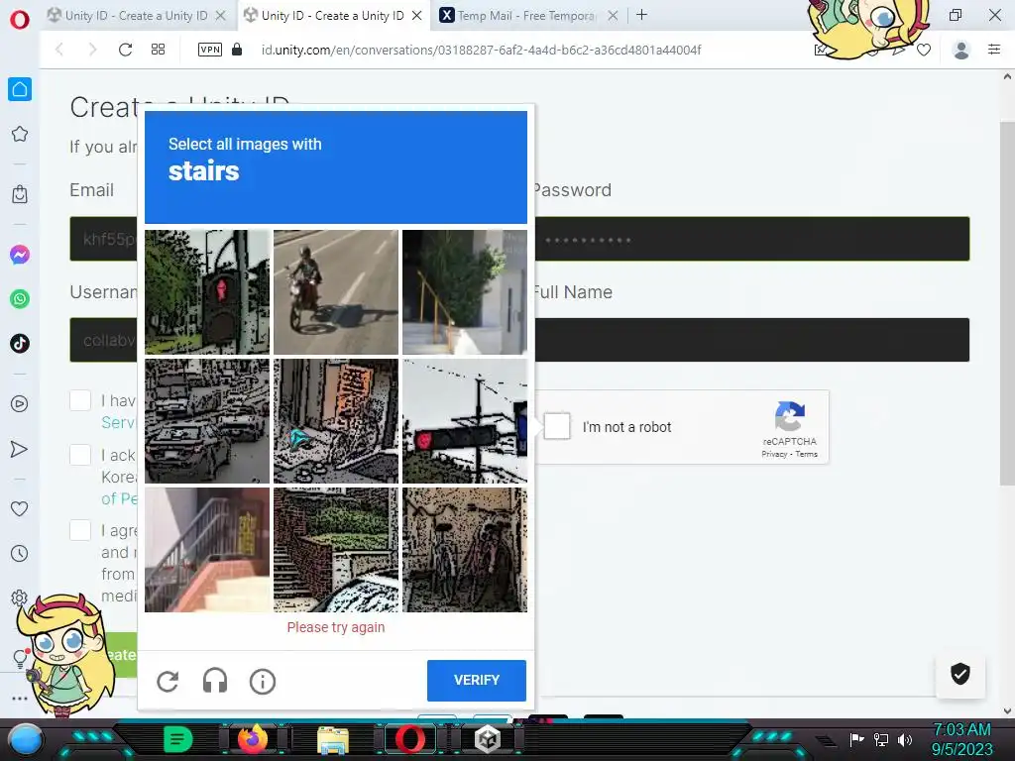Click the Password input field
Viewport: 1015px width, 761px height.
click(x=751, y=239)
